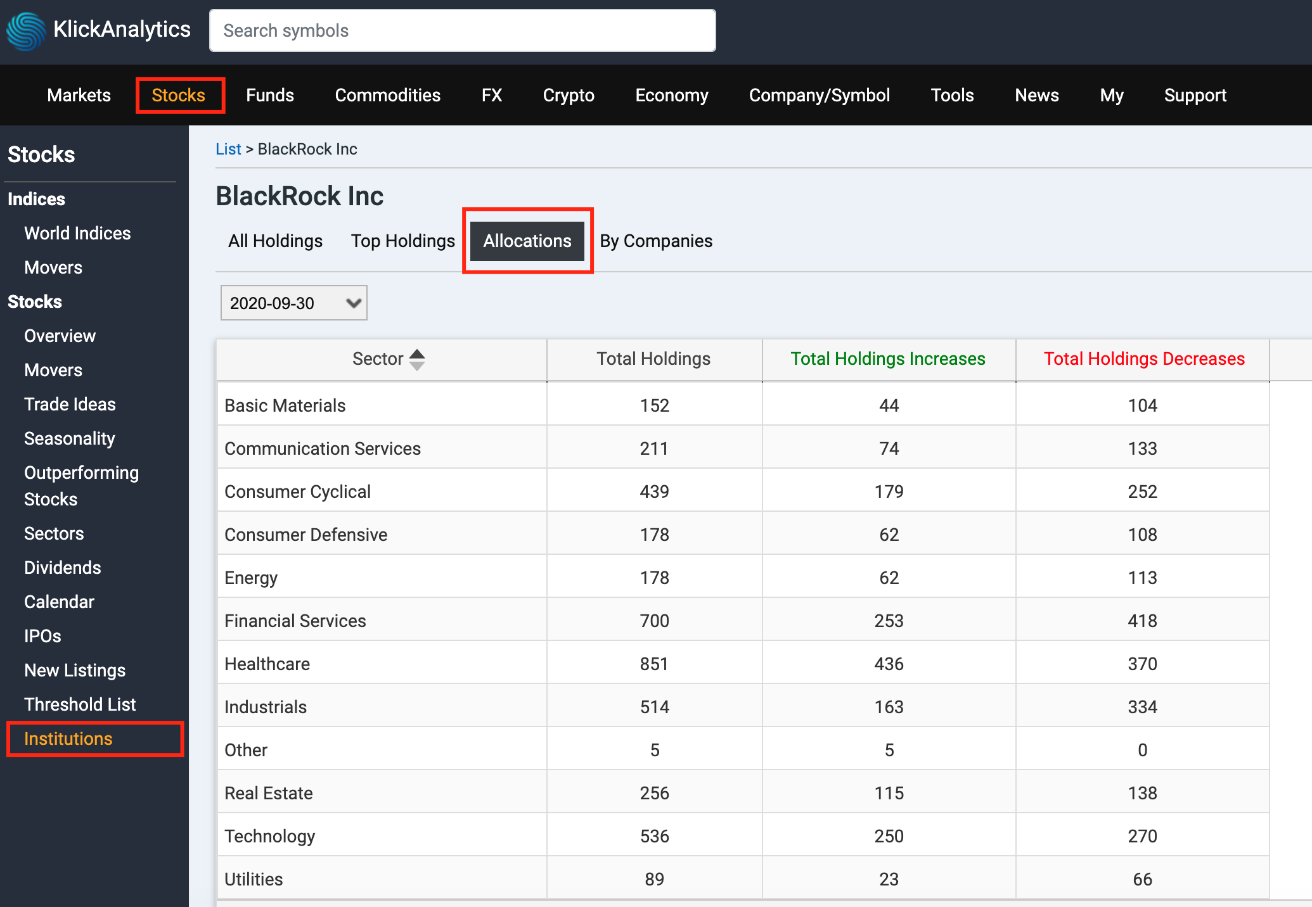This screenshot has height=907, width=1312.
Task: Open the News menu
Action: tap(1037, 95)
